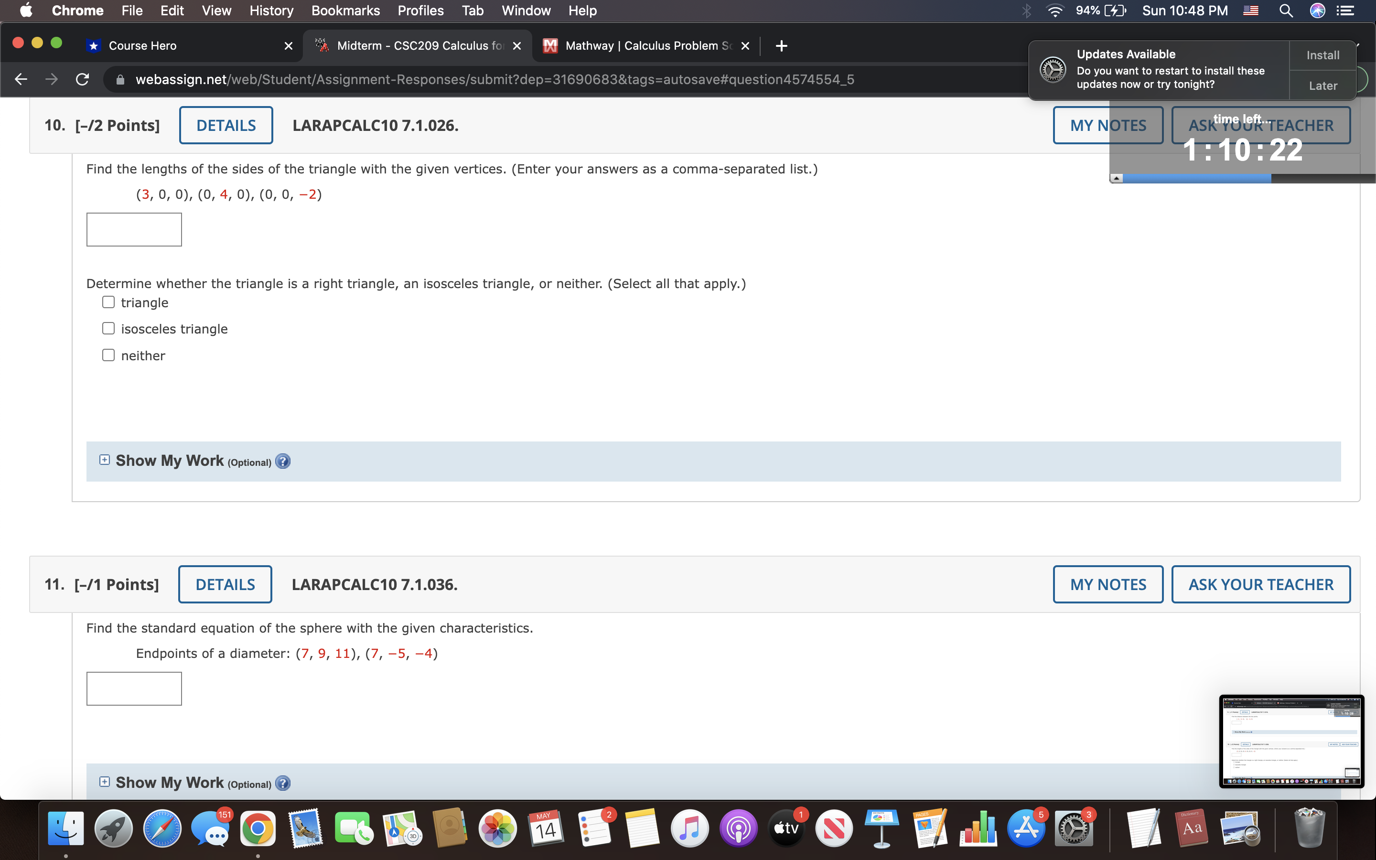1376x860 pixels.
Task: Open Messages from the Dock
Action: [x=210, y=828]
